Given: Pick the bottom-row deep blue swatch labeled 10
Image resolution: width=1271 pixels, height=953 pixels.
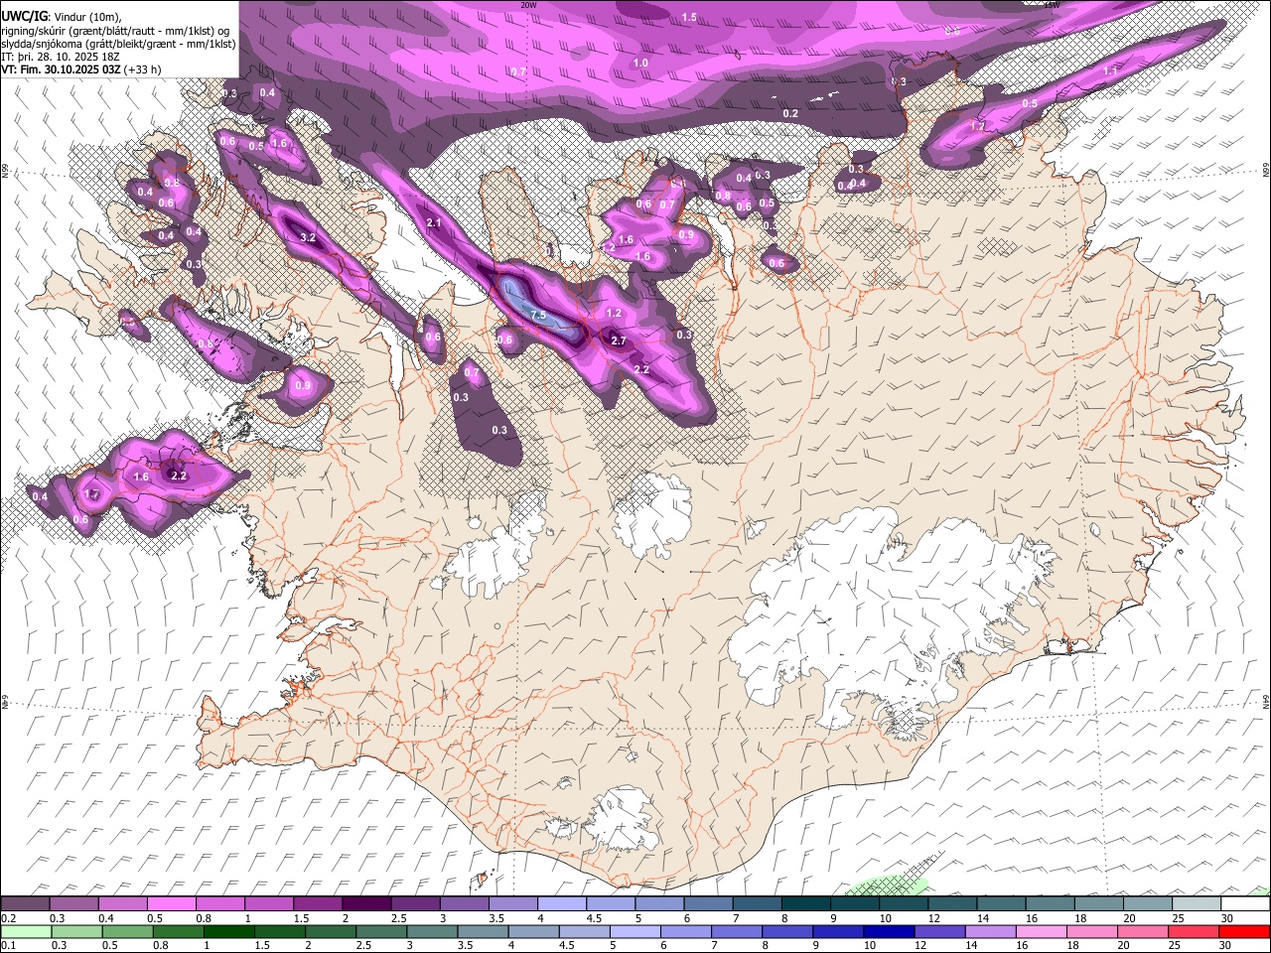Looking at the screenshot, I should [x=890, y=931].
